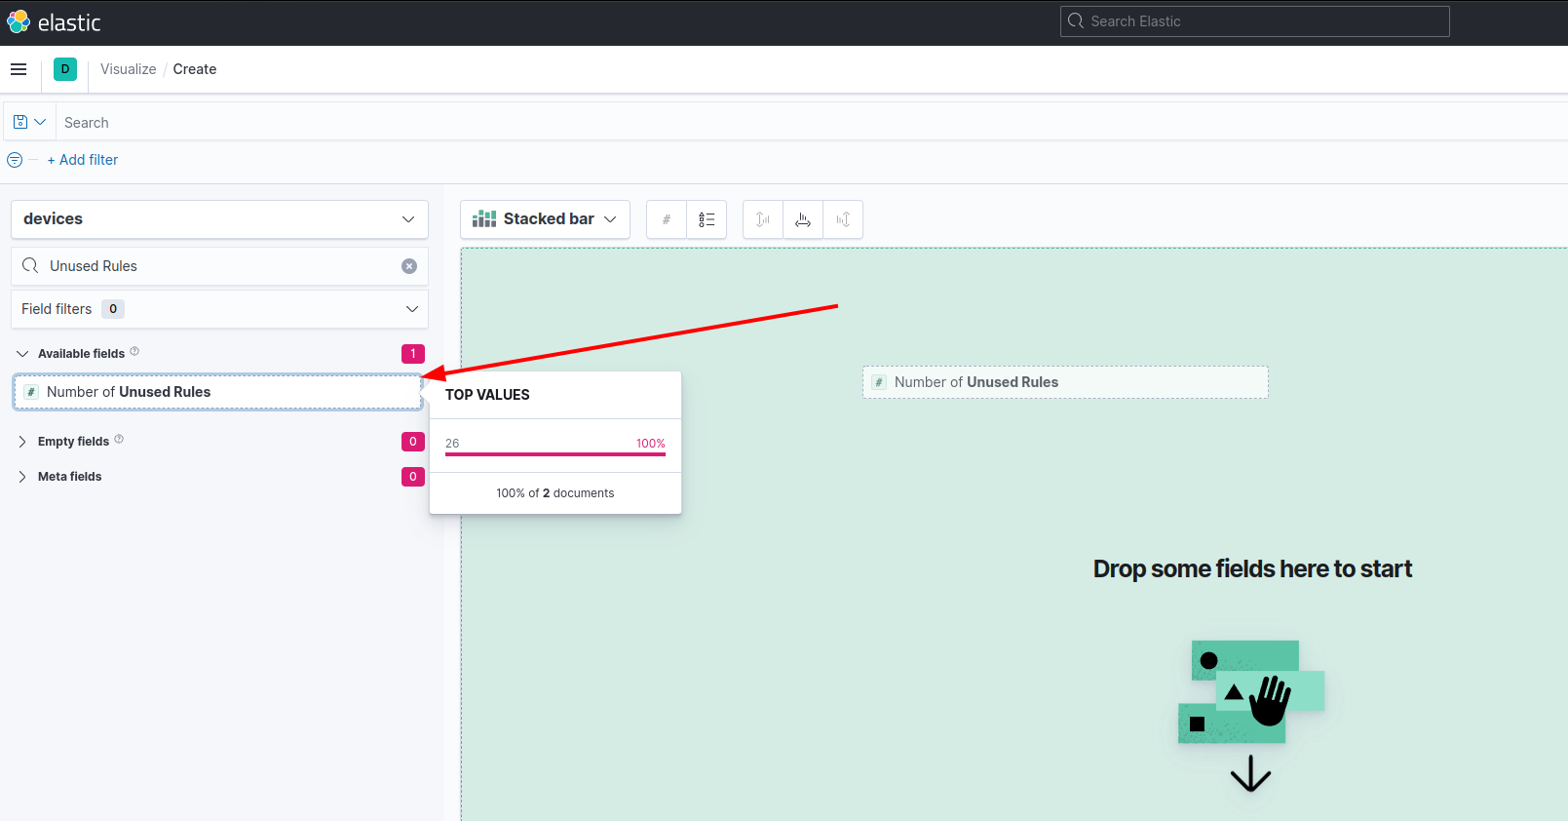This screenshot has width=1568, height=821.
Task: Open the legend settings icon
Action: (x=707, y=219)
